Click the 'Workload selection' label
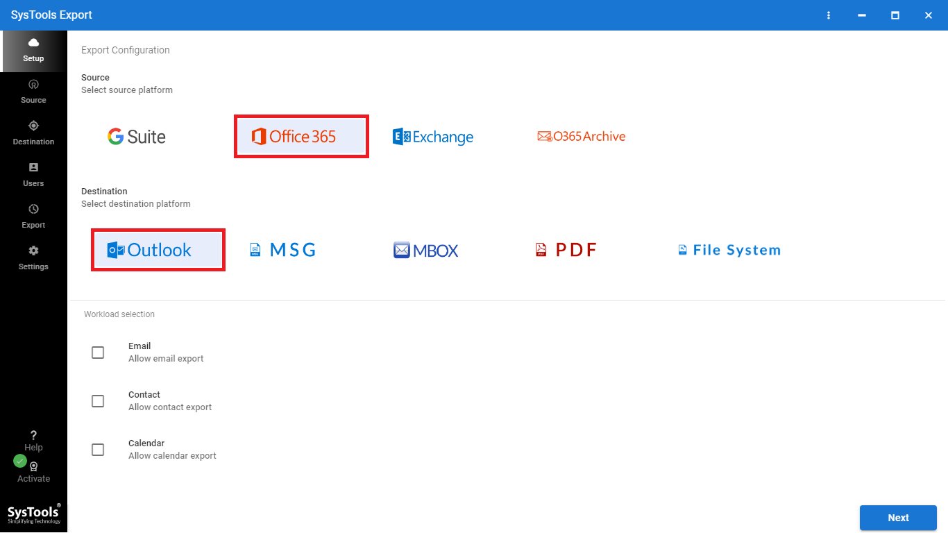 (119, 314)
